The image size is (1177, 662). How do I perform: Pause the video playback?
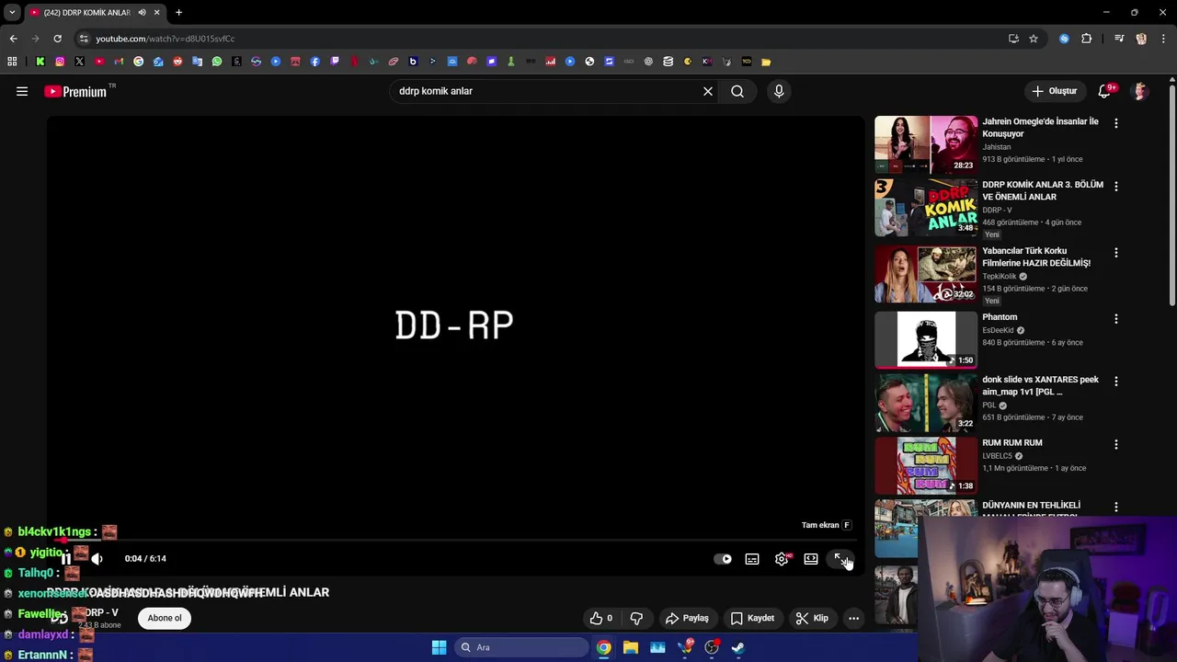point(66,558)
